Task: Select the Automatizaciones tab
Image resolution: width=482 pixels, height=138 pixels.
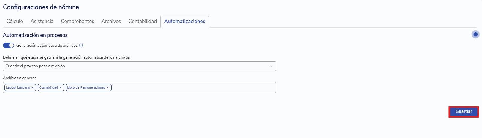Action: (185, 22)
